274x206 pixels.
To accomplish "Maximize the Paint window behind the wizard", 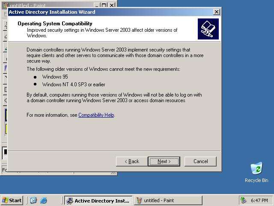I will tap(104, 5).
